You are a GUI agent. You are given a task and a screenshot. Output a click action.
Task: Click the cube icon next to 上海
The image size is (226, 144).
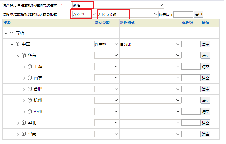pos(30,67)
